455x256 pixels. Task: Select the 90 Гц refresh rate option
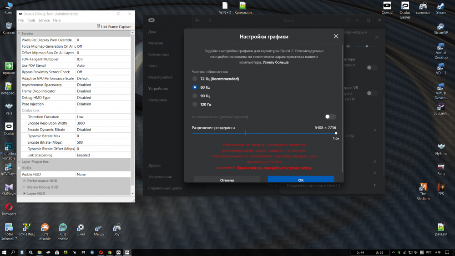click(x=195, y=96)
